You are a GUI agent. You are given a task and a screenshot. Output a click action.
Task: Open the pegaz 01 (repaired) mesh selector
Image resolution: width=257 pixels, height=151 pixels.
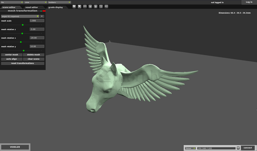[20, 16]
